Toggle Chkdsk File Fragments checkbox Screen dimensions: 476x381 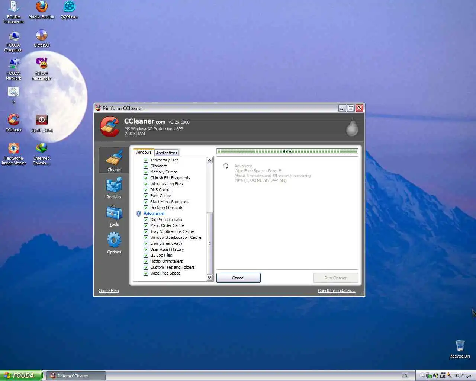click(x=146, y=178)
